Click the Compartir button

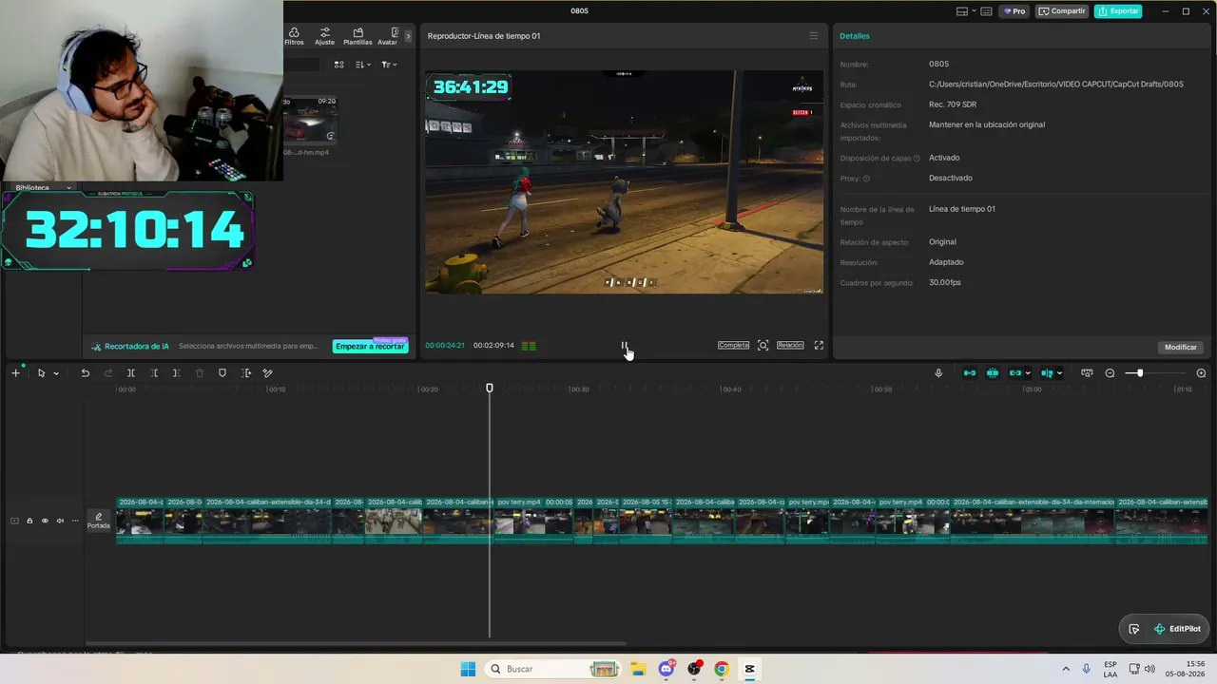point(1062,11)
